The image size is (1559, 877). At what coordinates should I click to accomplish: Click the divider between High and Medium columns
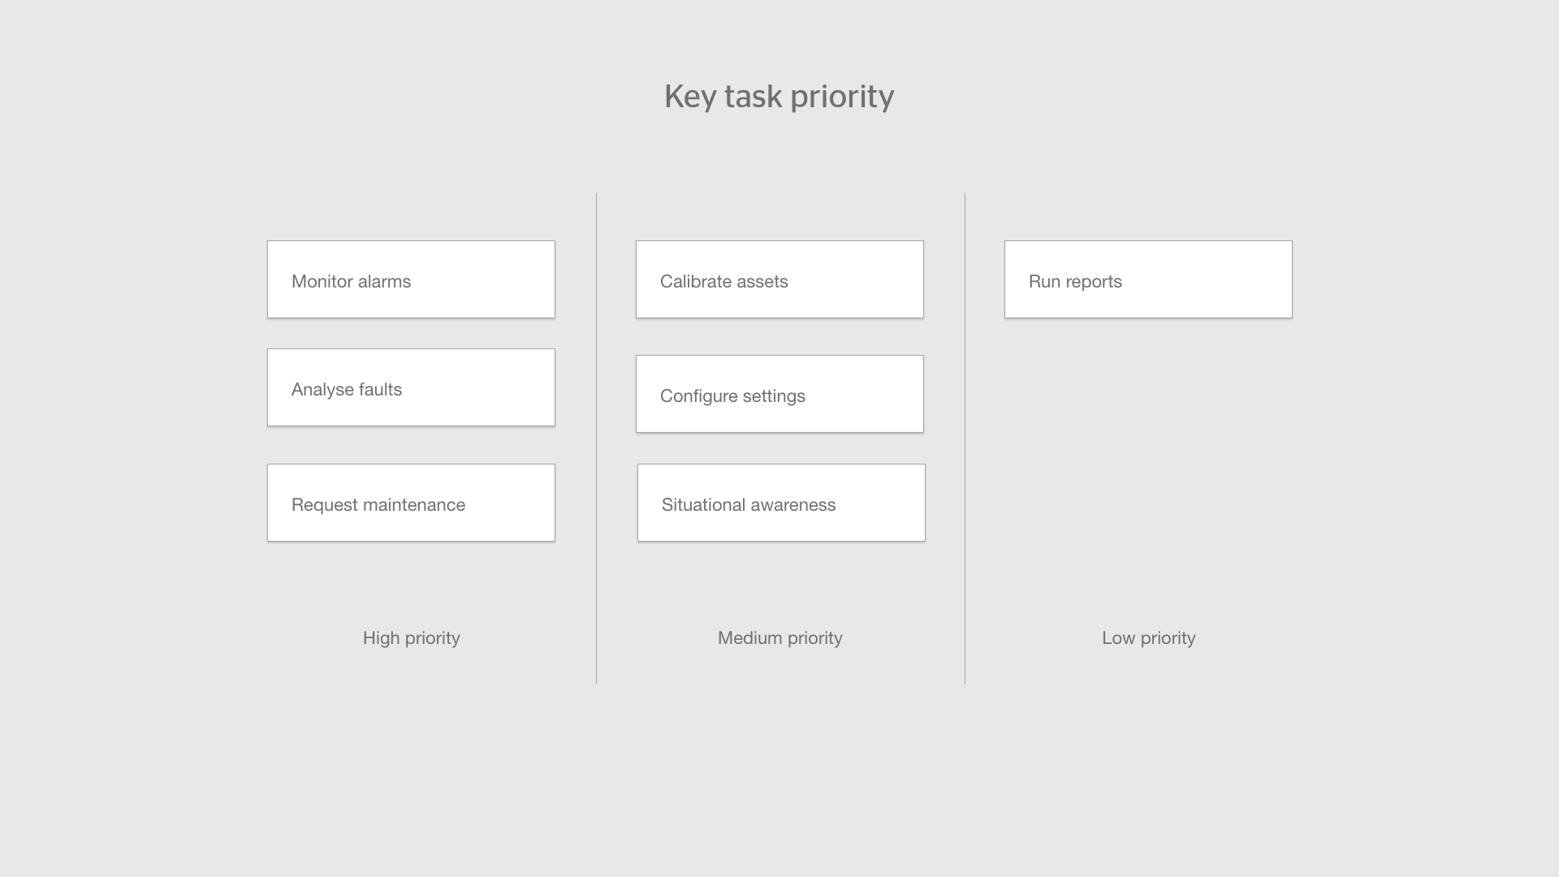pyautogui.click(x=596, y=438)
